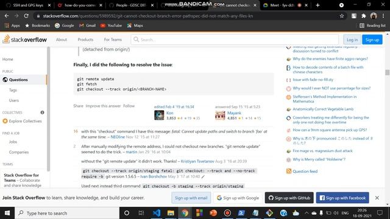
Task: Click the Log in button
Action: tap(352, 40)
